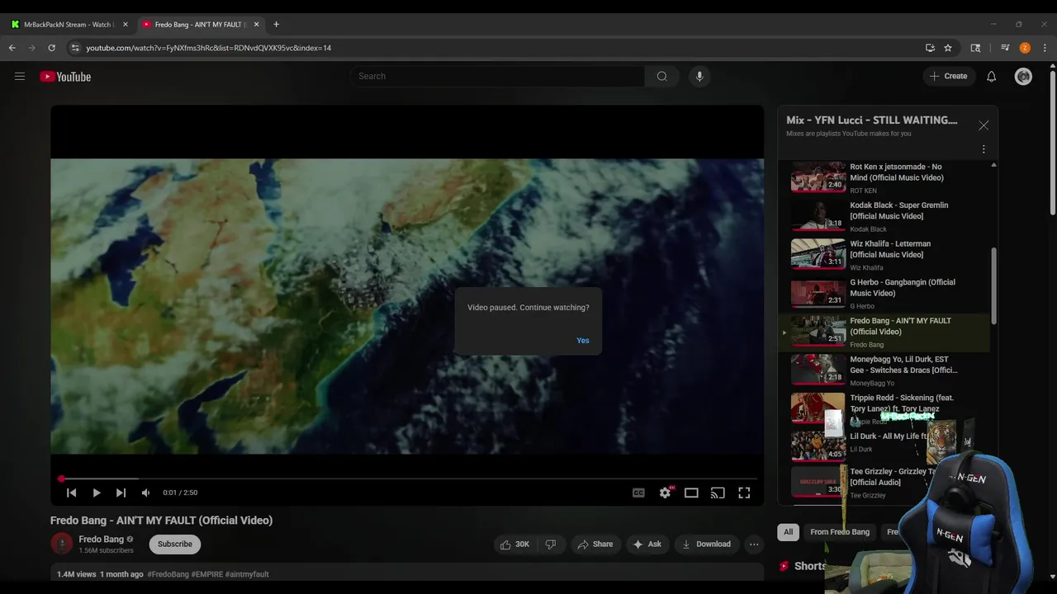Go to the YouTube home logo

[65, 77]
